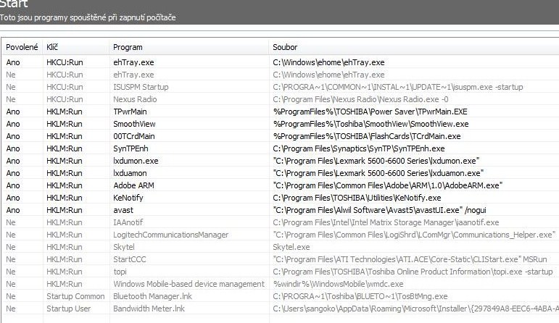Screen dimensions: 559x323
Task: Select the TPwrMain program entry
Action: click(x=130, y=112)
